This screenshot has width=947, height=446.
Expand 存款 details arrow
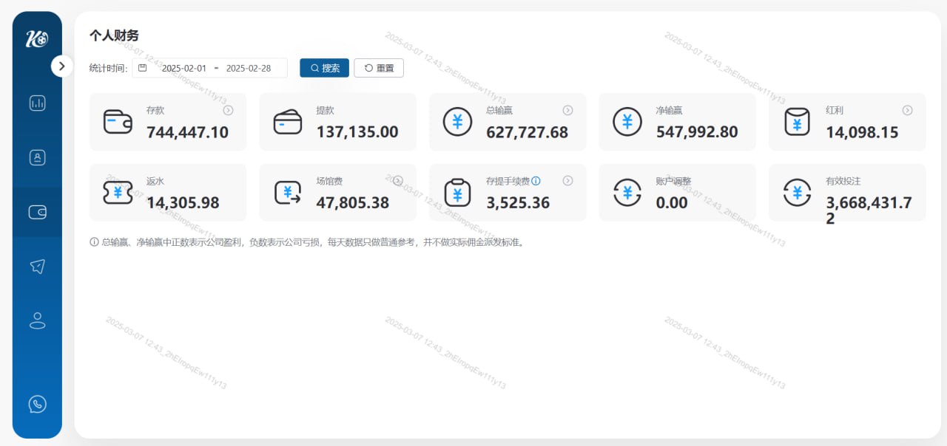(x=229, y=110)
